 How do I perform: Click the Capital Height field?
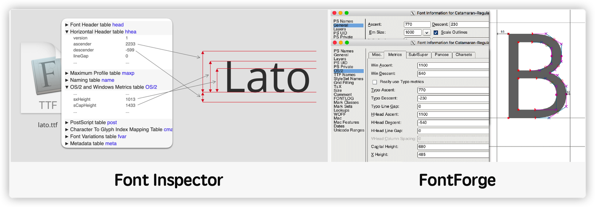coord(453,147)
